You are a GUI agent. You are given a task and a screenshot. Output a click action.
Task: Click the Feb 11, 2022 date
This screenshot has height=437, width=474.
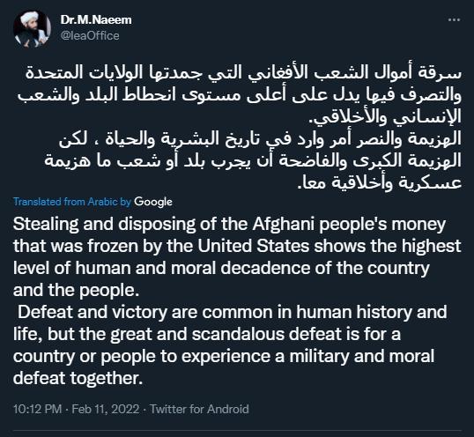click(x=106, y=409)
